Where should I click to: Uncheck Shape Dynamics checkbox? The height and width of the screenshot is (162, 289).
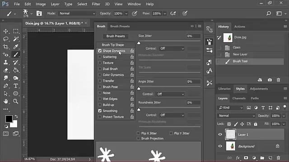click(x=100, y=51)
